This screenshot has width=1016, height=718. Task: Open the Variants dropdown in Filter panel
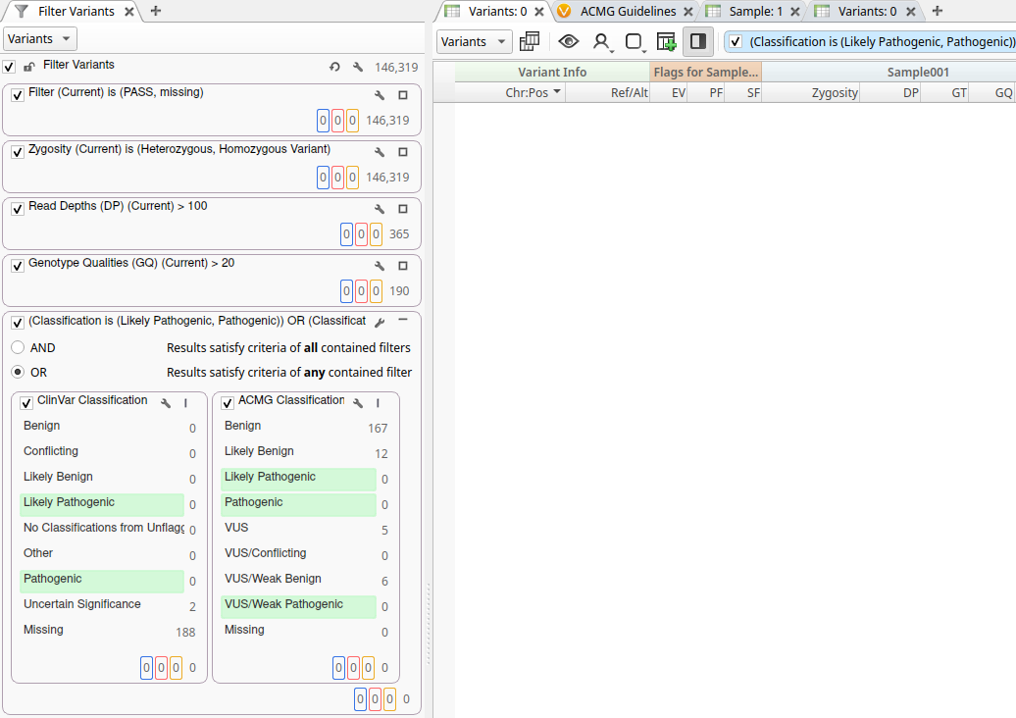pyautogui.click(x=40, y=39)
